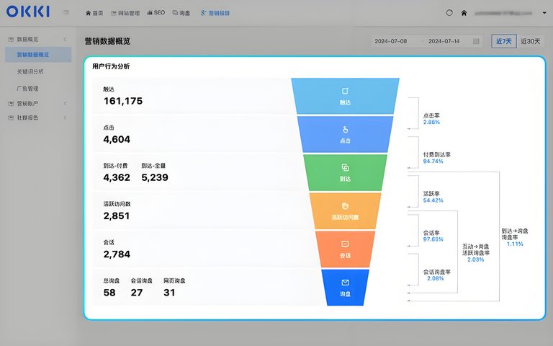
Task: Collapse the 数据概览 section chevron
Action: [x=66, y=39]
